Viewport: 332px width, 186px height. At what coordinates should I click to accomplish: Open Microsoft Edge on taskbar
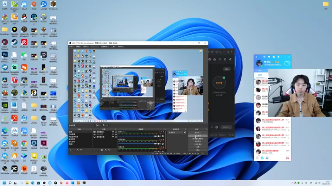pos(33,183)
